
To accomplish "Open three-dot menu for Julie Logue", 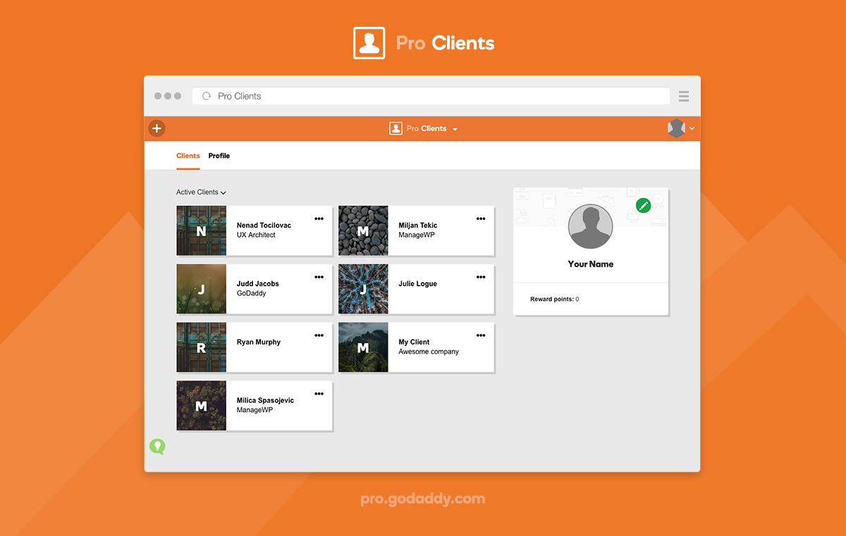I will (481, 277).
